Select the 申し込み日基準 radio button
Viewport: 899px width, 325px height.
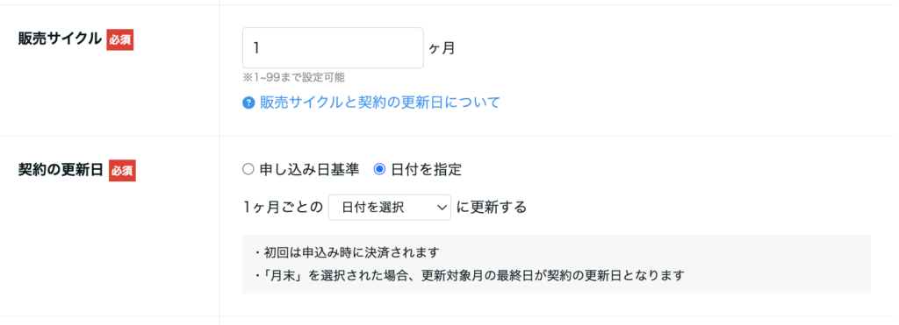click(248, 169)
